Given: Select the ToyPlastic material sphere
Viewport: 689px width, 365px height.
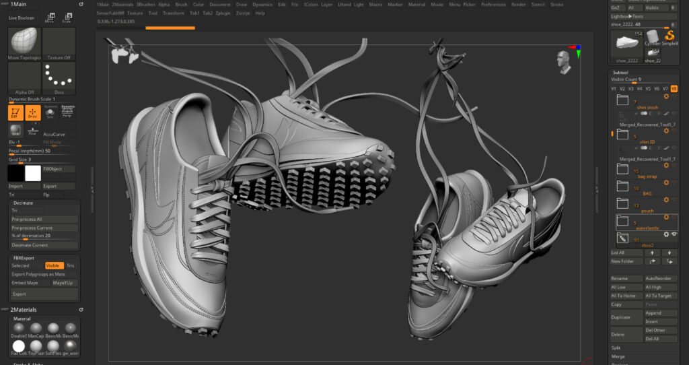Looking at the screenshot, I should [36, 346].
